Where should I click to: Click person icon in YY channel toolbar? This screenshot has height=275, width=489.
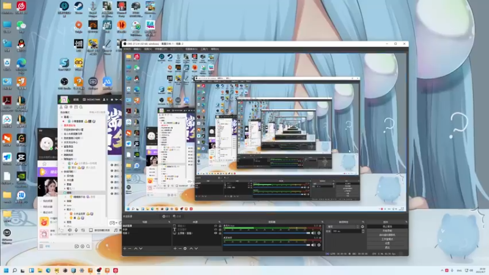tap(61, 107)
